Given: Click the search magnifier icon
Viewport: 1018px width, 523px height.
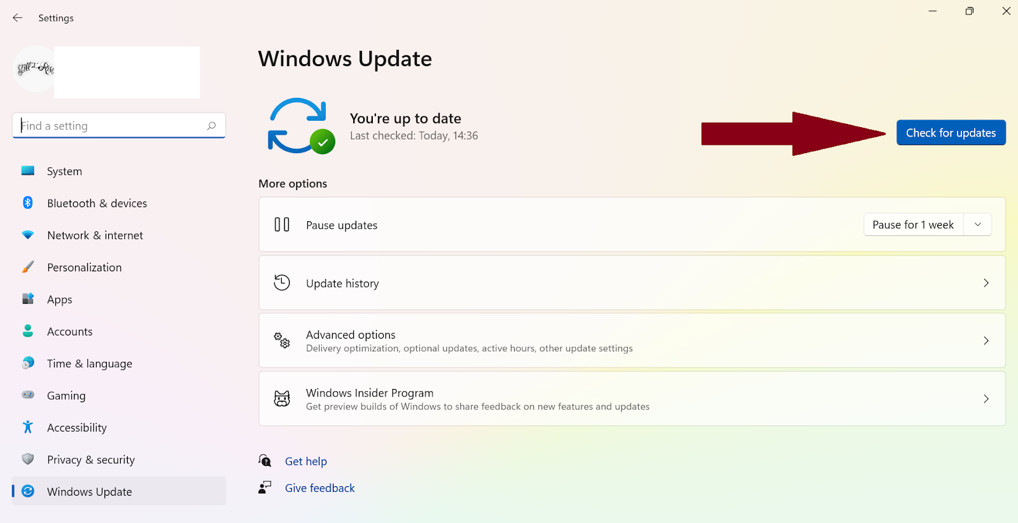Looking at the screenshot, I should click(212, 126).
